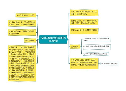
Task: Click node 上诉人不服xx县人民法院（2004）
Action: pos(84,64)
